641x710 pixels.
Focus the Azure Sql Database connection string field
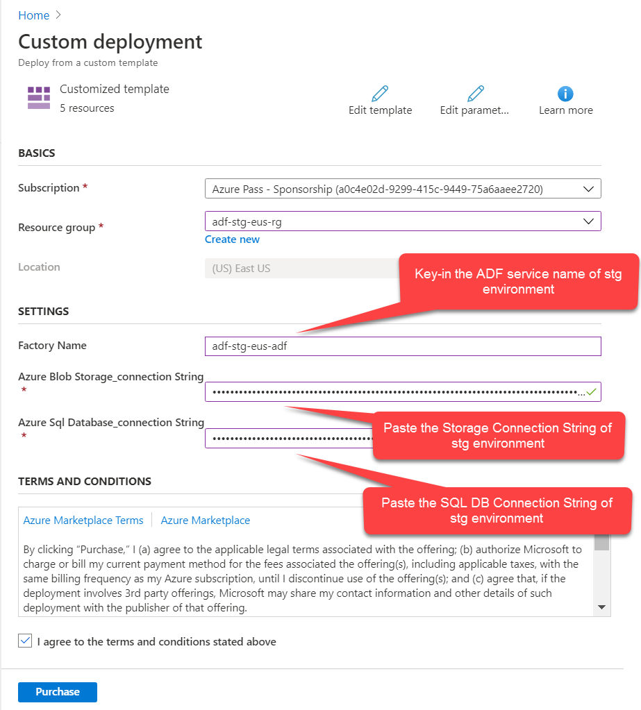(288, 439)
